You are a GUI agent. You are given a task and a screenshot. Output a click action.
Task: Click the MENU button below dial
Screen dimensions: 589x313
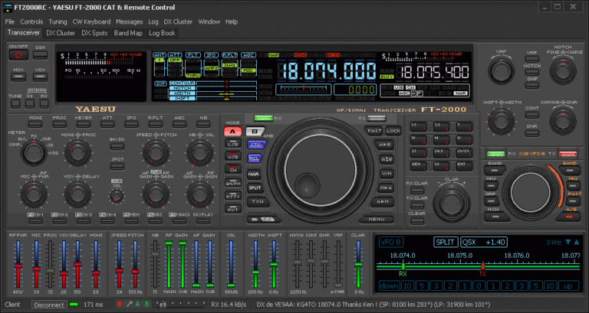(377, 220)
